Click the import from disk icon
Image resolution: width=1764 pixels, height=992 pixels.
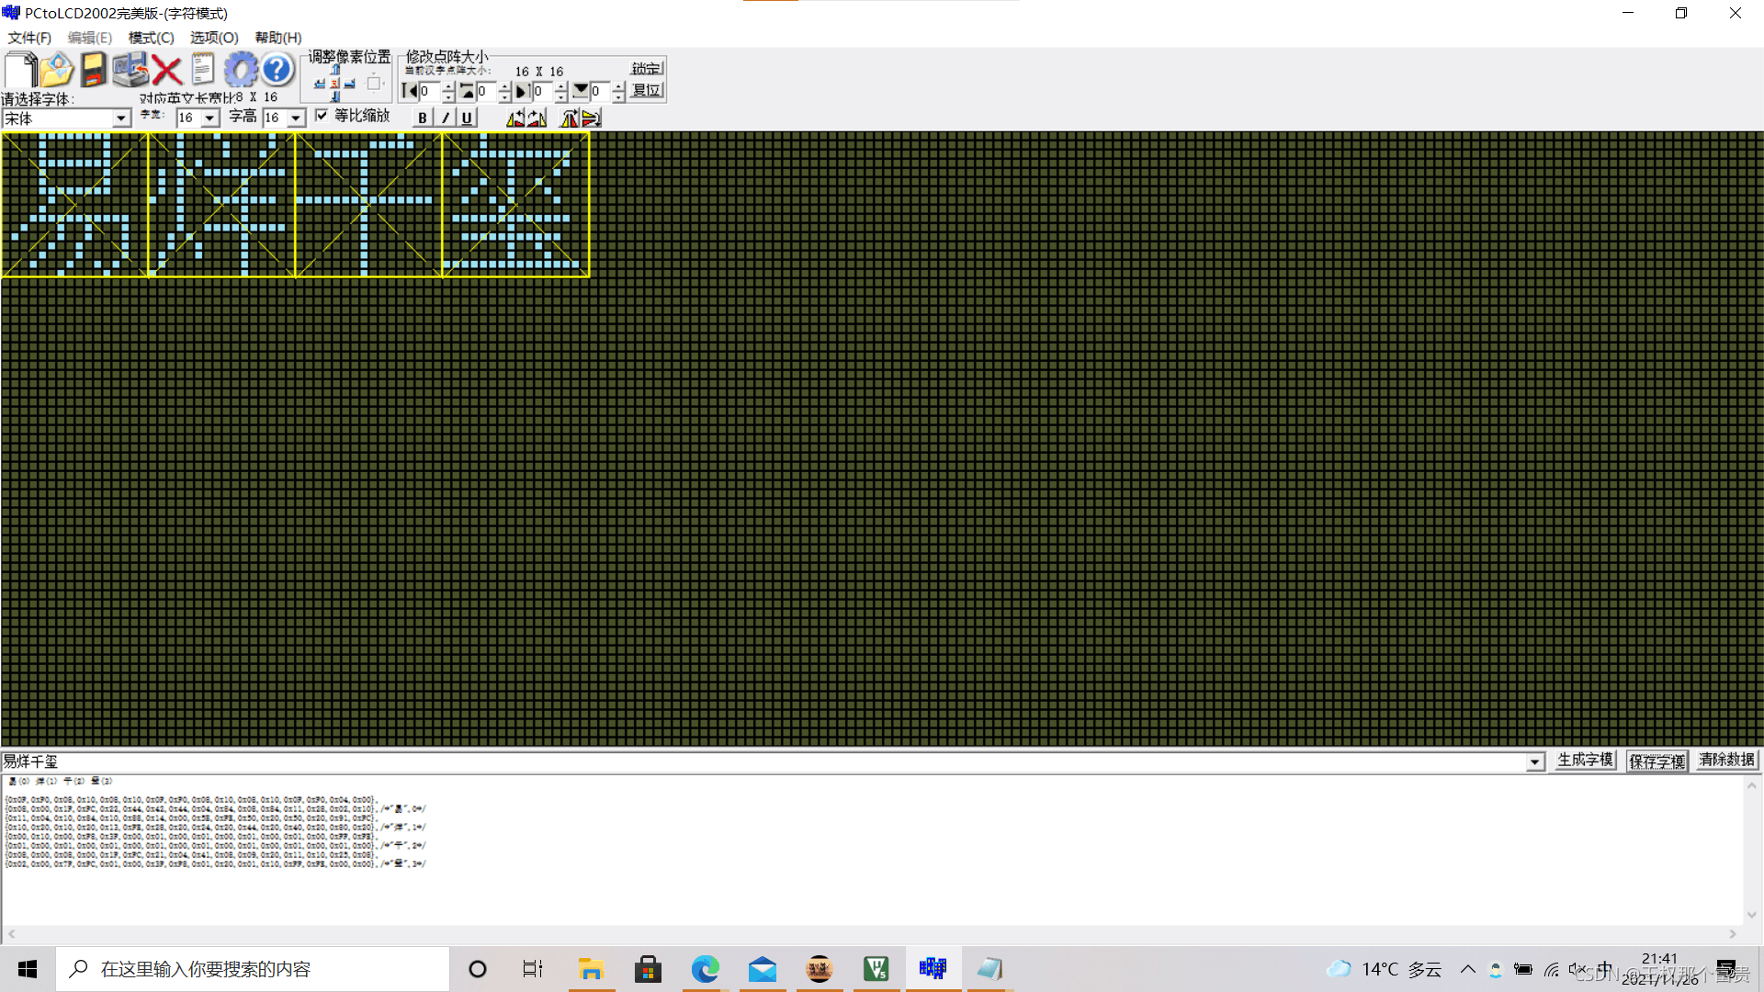[x=130, y=70]
